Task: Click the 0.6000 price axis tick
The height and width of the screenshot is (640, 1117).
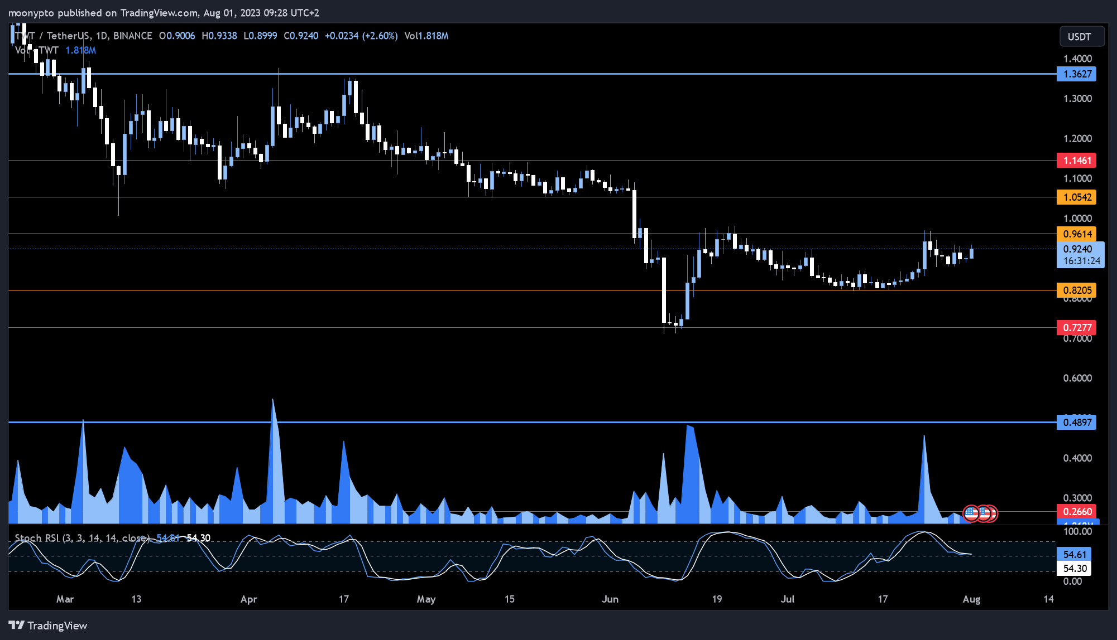Action: [1077, 378]
